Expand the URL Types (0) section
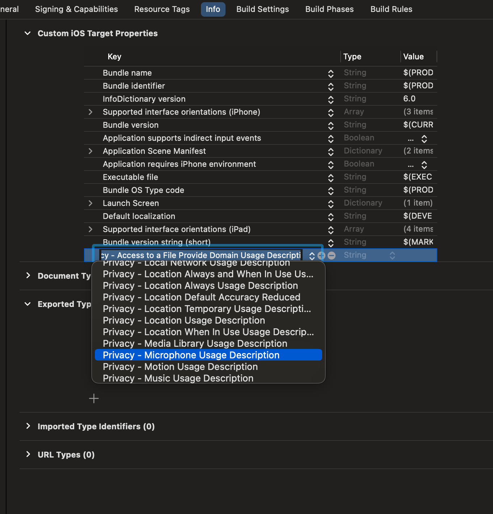 pos(28,454)
